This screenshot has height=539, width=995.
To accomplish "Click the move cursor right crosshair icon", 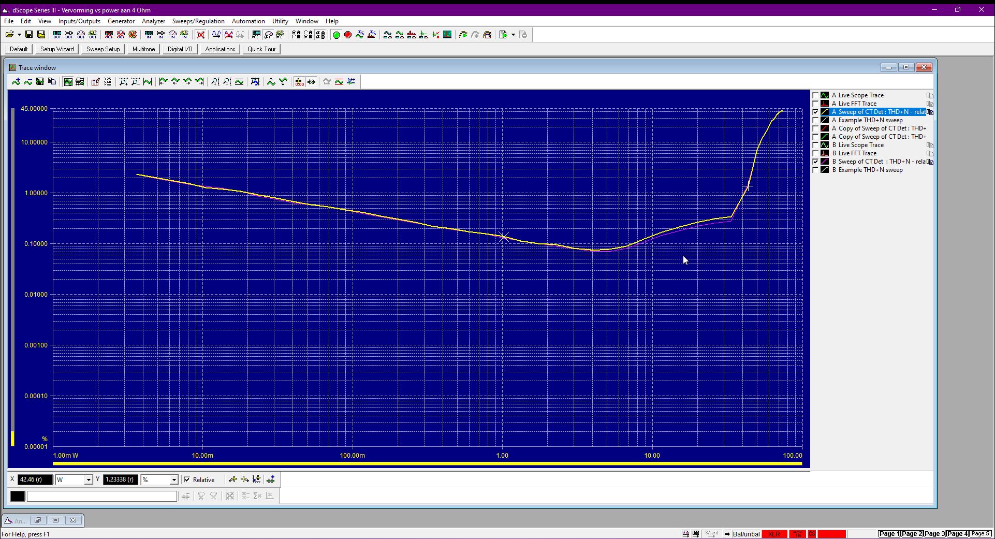I will coord(245,479).
